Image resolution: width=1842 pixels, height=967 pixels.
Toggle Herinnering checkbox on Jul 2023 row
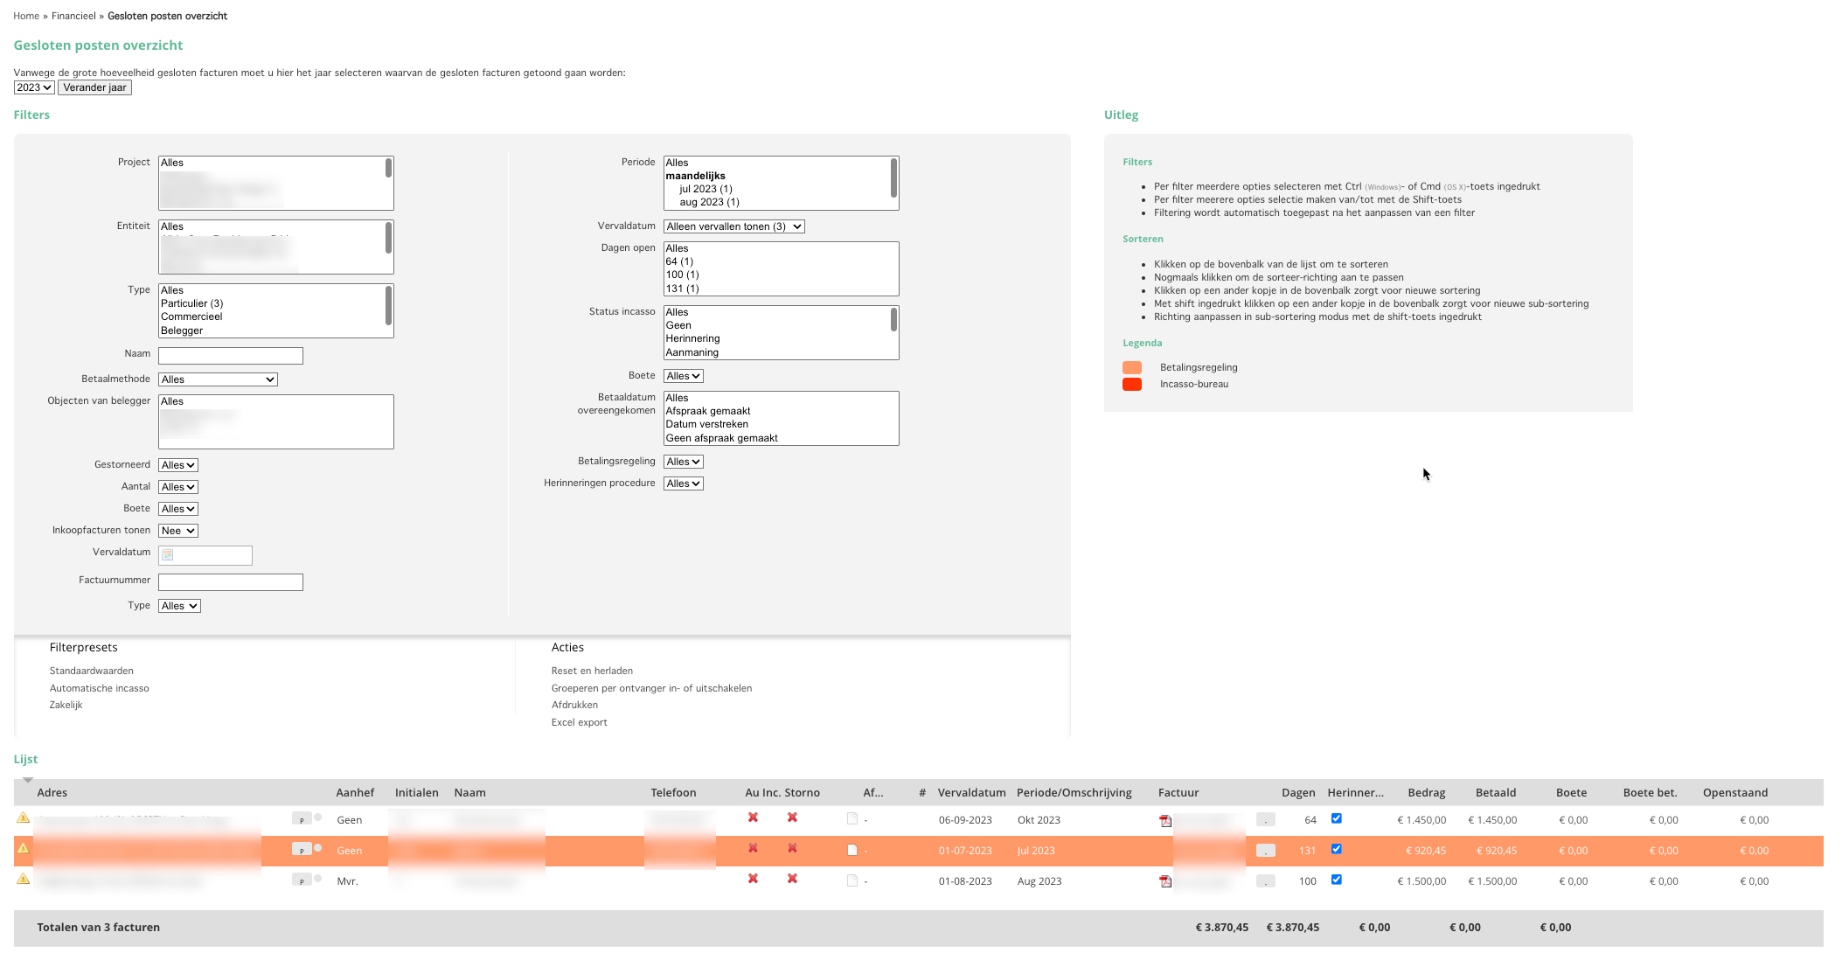1336,849
